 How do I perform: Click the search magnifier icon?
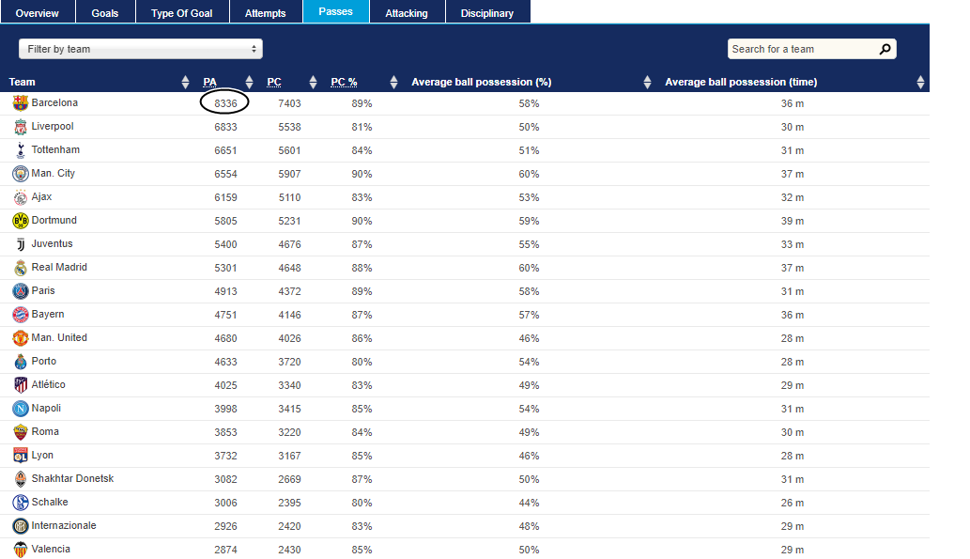click(x=885, y=49)
